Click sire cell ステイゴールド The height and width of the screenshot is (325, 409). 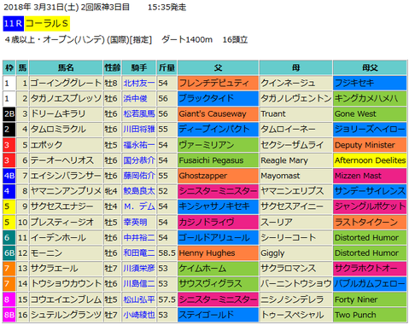(x=218, y=315)
